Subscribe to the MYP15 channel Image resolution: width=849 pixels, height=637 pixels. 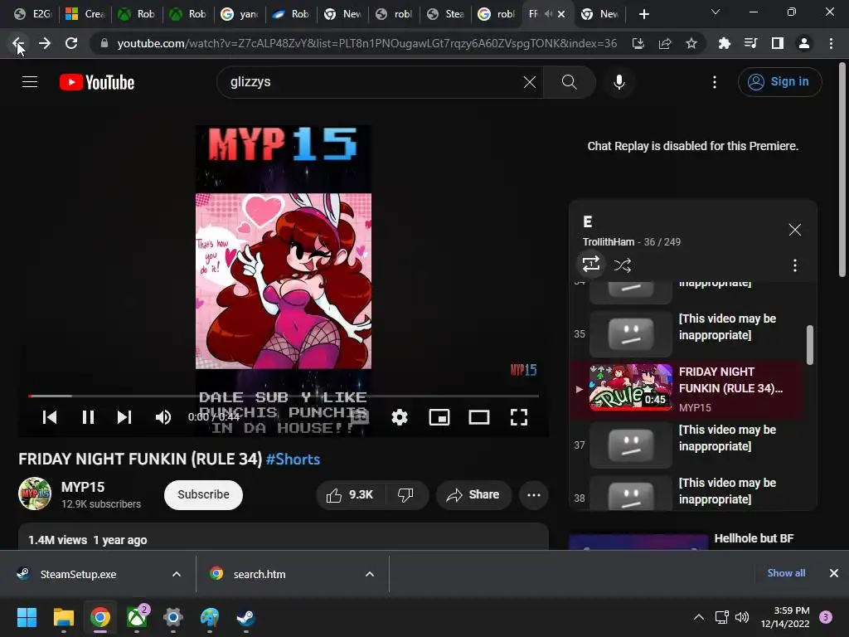pyautogui.click(x=204, y=494)
